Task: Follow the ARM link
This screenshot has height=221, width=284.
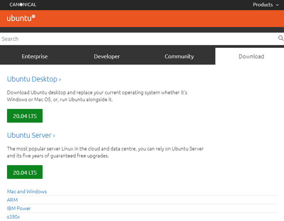Action: pos(12,200)
